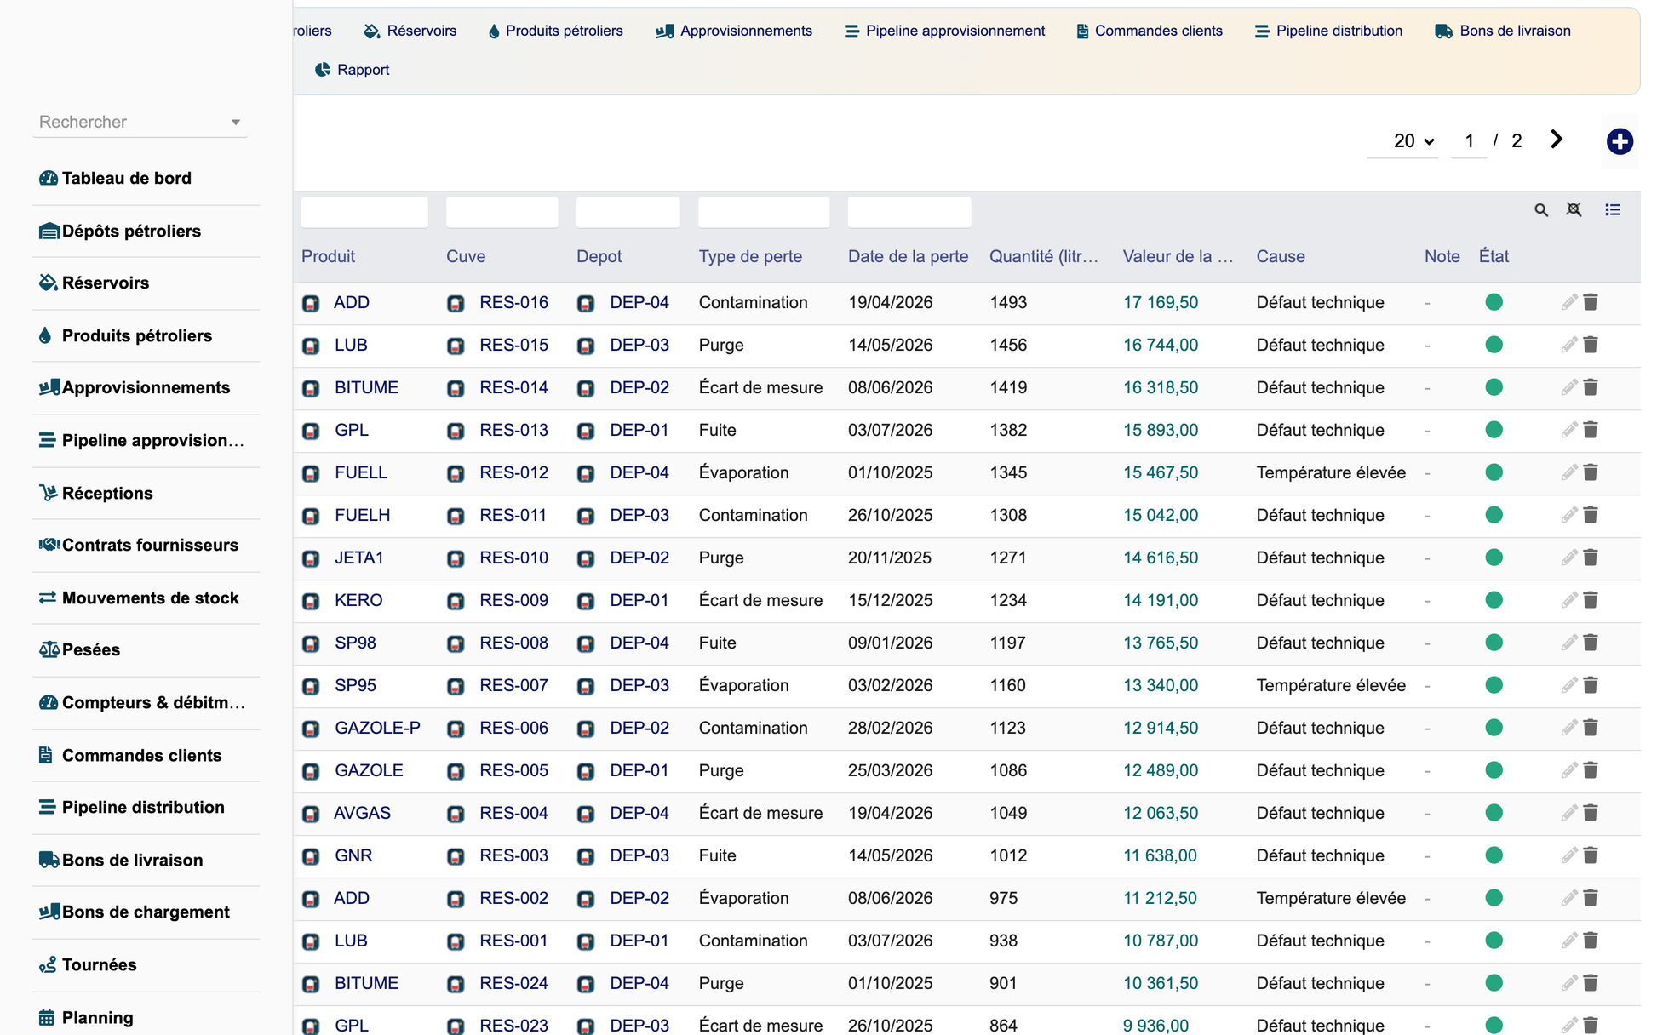
Task: Switch to Pipeline distribution top tab
Action: click(1328, 31)
